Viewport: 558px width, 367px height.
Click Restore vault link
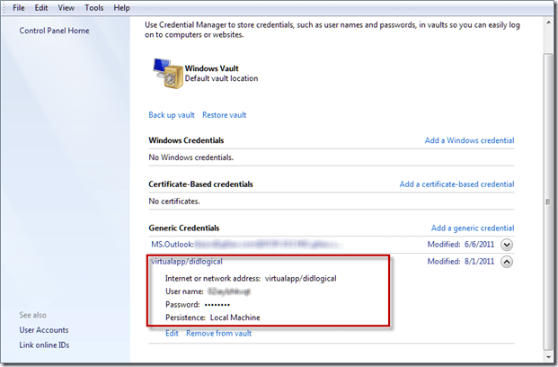click(224, 115)
